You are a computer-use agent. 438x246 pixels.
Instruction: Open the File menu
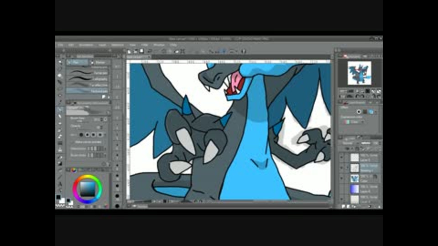pos(61,45)
